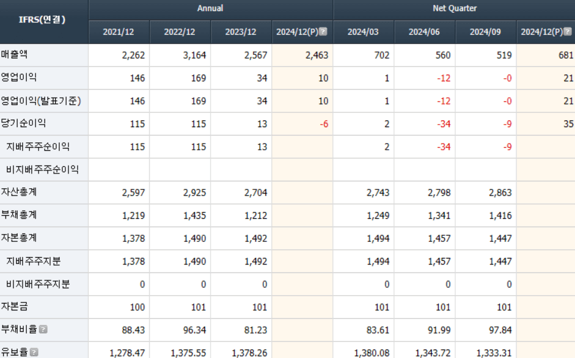Select the 자본총계 row label
The image size is (575, 358).
pyautogui.click(x=19, y=238)
